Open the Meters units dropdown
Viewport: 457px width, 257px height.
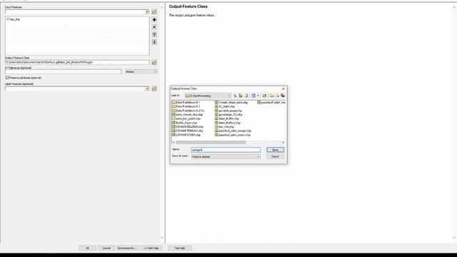tap(141, 71)
